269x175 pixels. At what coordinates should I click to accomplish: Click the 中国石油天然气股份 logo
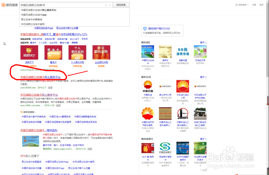coord(148,113)
